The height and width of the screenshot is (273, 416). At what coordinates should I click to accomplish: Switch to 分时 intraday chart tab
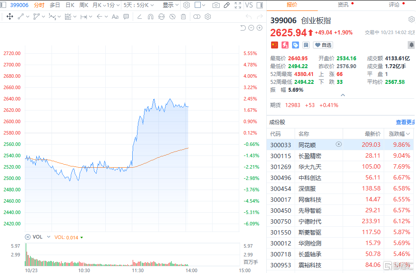coord(39,5)
